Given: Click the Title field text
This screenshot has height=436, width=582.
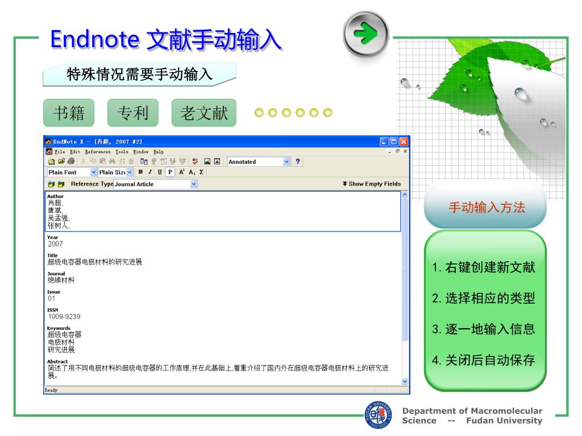Looking at the screenshot, I should click(x=95, y=262).
